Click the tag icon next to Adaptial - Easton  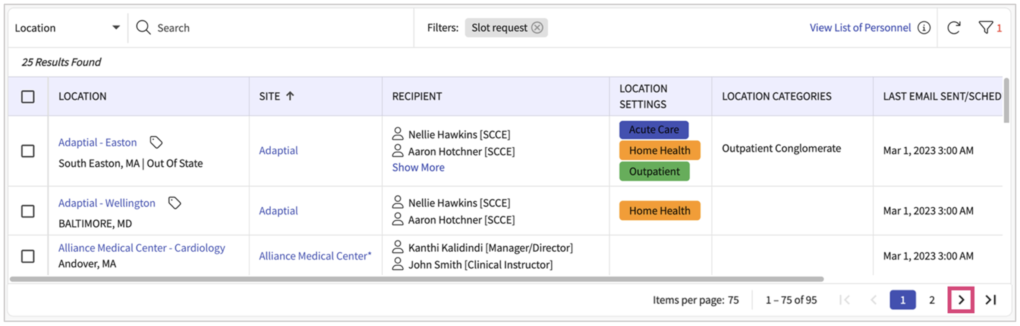pyautogui.click(x=156, y=142)
